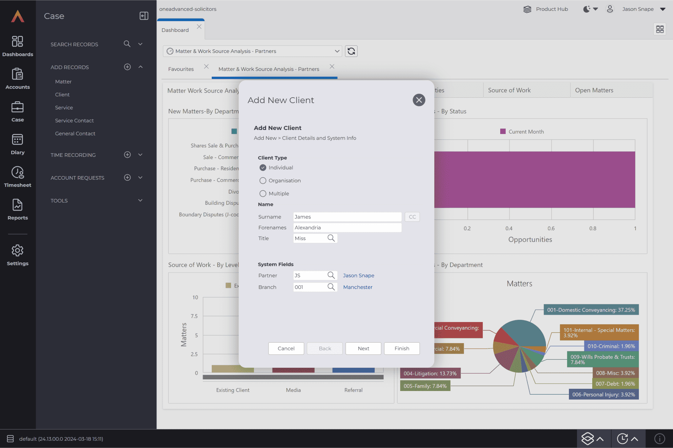
Task: Click the Title field lookup magnifier
Action: 331,238
